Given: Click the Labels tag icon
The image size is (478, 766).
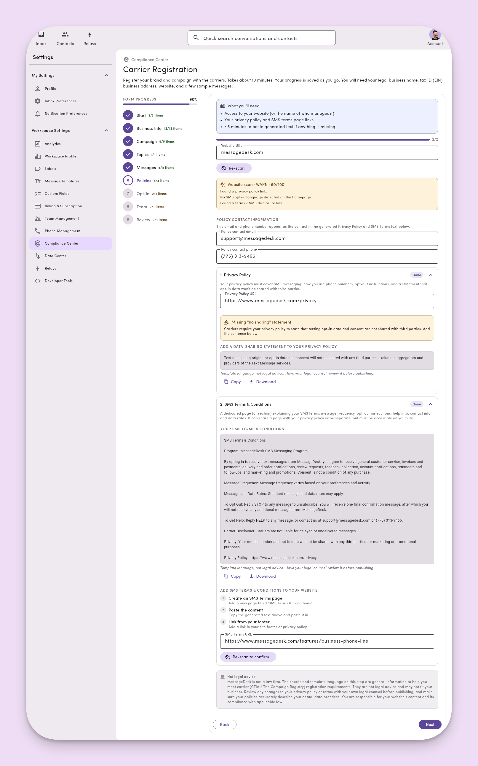Looking at the screenshot, I should 38,168.
